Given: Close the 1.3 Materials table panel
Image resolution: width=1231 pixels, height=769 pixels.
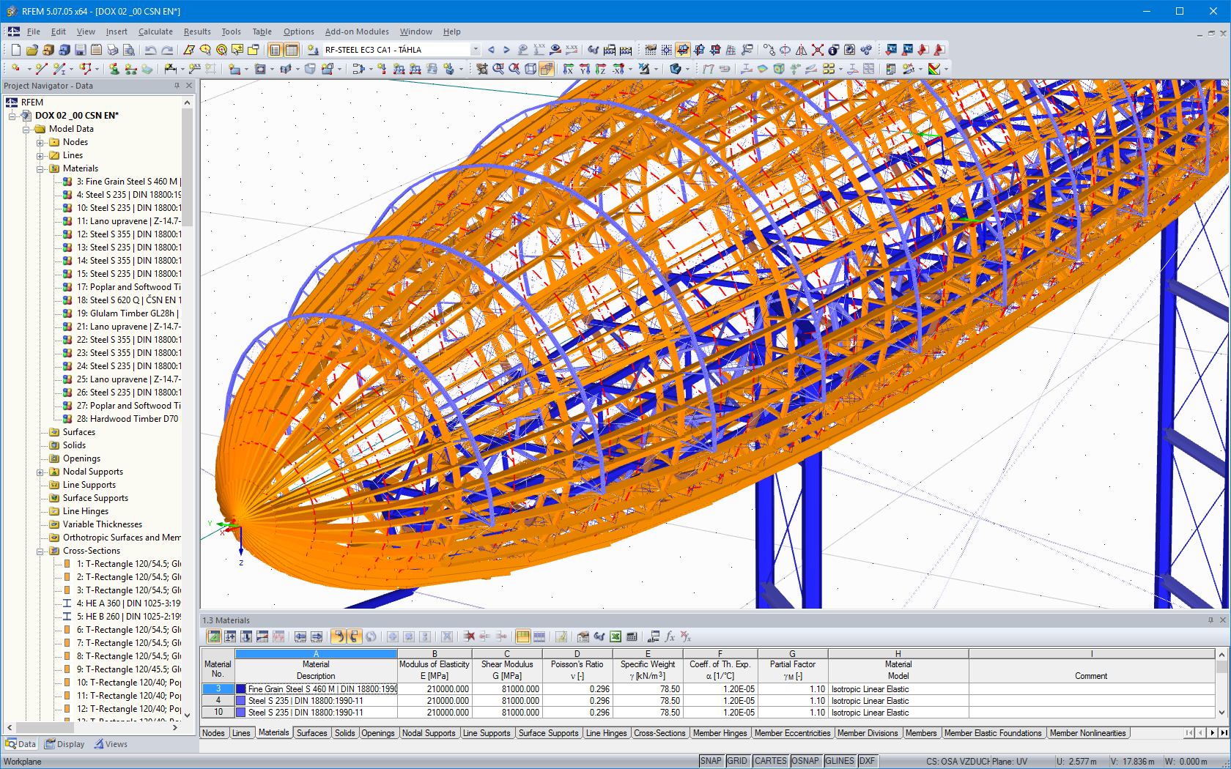Looking at the screenshot, I should pyautogui.click(x=1222, y=620).
